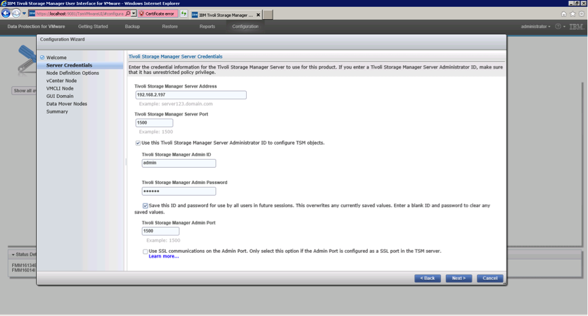The height and width of the screenshot is (316, 588).
Task: Select Welcome step in wizard
Action: tap(56, 57)
